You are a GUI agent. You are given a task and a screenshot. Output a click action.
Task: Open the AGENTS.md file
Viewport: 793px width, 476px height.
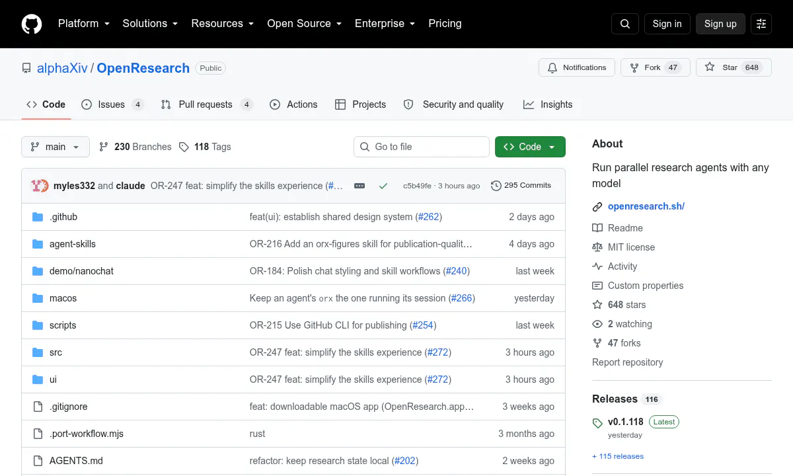(76, 461)
